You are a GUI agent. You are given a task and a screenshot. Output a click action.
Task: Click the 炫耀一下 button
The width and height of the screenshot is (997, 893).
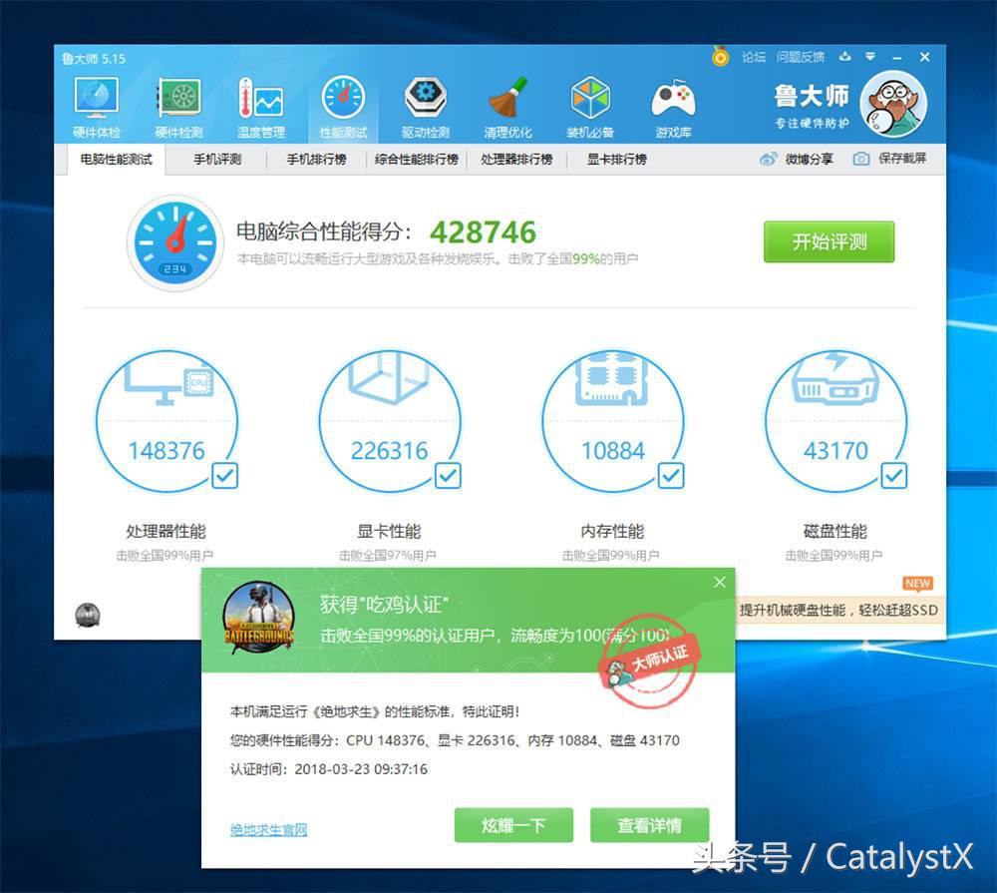[513, 825]
